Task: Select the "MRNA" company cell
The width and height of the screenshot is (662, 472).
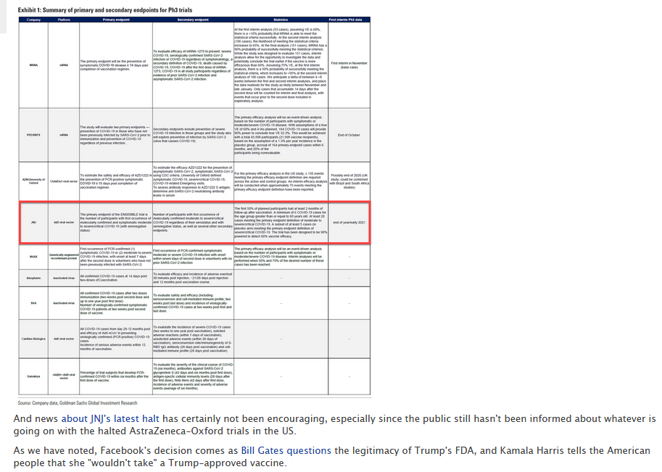Action: click(x=33, y=65)
